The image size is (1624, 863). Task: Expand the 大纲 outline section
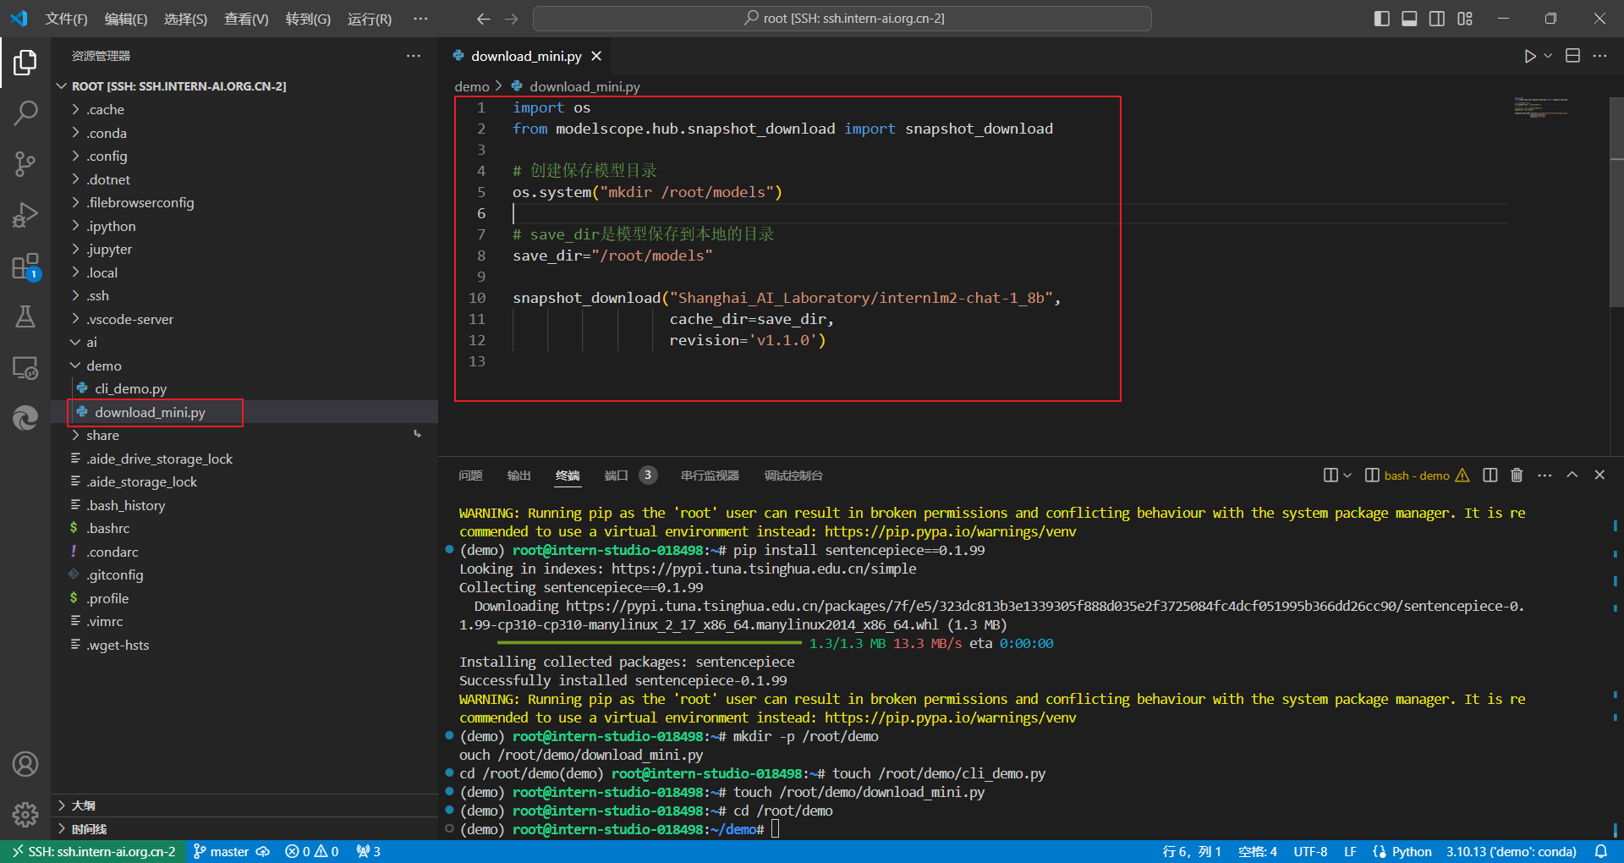[x=83, y=805]
